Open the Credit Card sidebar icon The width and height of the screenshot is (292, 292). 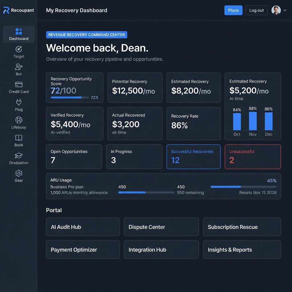pyautogui.click(x=19, y=84)
